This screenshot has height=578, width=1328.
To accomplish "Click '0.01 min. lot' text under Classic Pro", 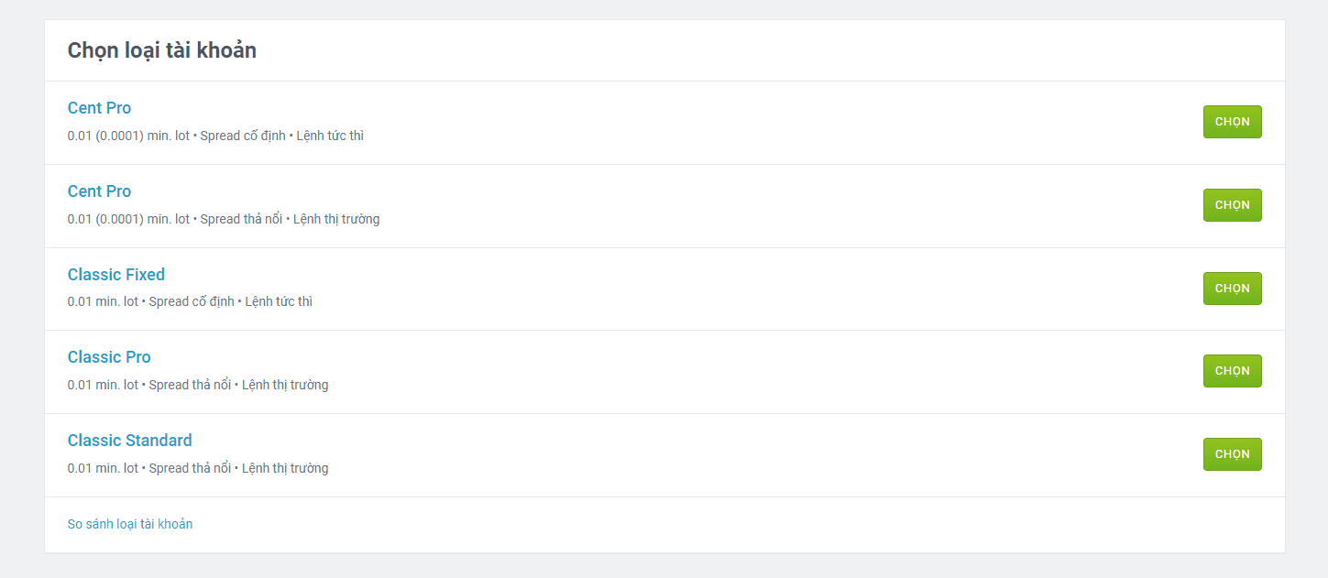I will pyautogui.click(x=103, y=385).
